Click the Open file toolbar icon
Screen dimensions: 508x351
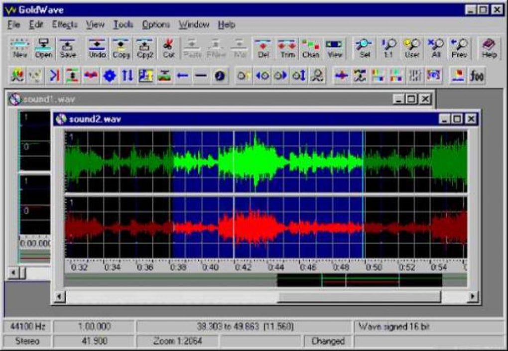pos(44,48)
